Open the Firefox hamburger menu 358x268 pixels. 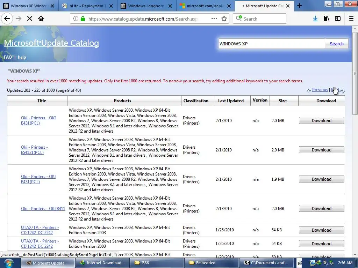[351, 19]
